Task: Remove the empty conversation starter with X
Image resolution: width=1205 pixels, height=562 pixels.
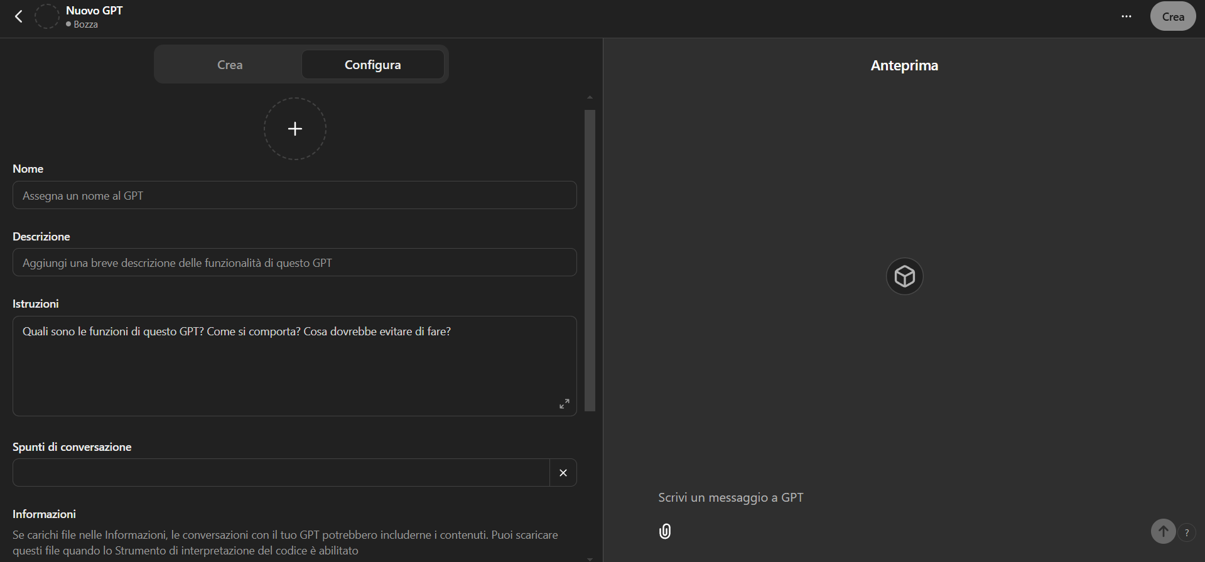Action: pos(563,473)
